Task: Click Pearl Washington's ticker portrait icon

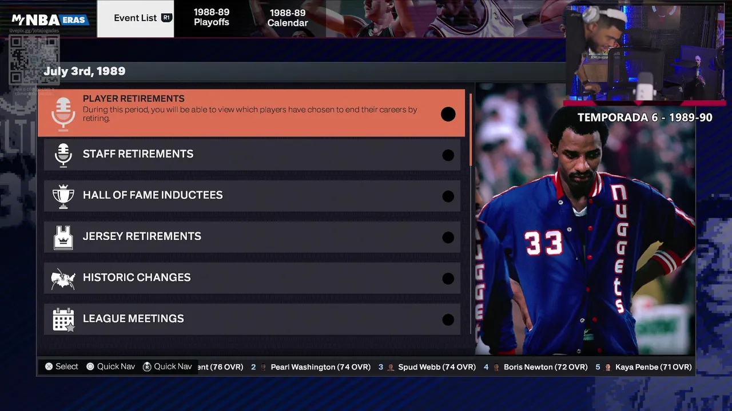Action: 264,367
